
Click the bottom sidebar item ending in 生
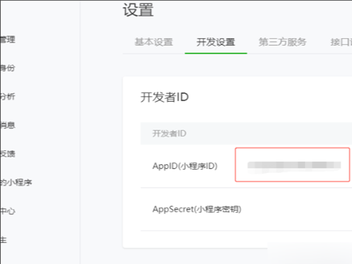pos(4,239)
